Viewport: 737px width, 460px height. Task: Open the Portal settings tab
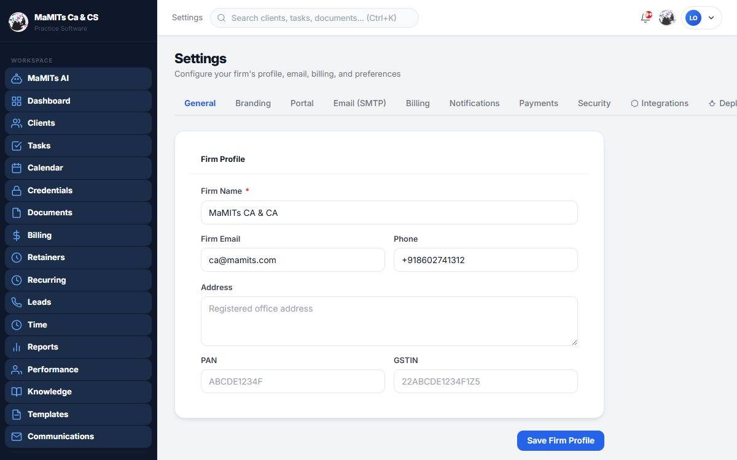302,103
